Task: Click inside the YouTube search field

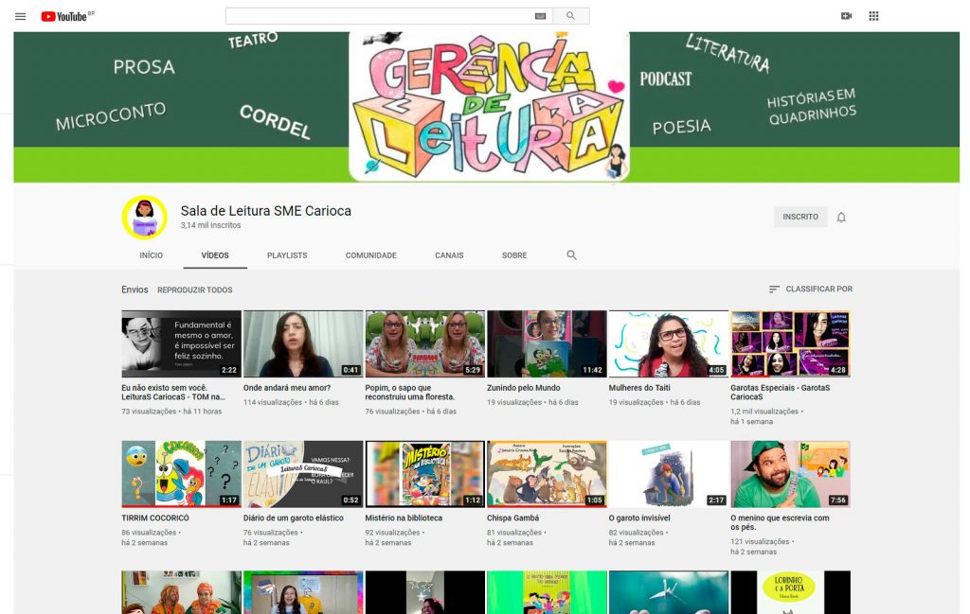Action: (379, 16)
